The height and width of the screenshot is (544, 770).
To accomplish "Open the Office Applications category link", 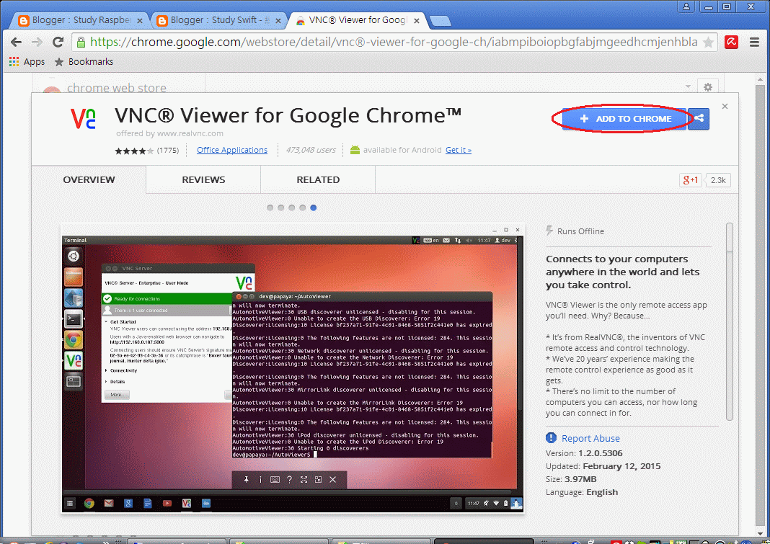I will (x=231, y=151).
